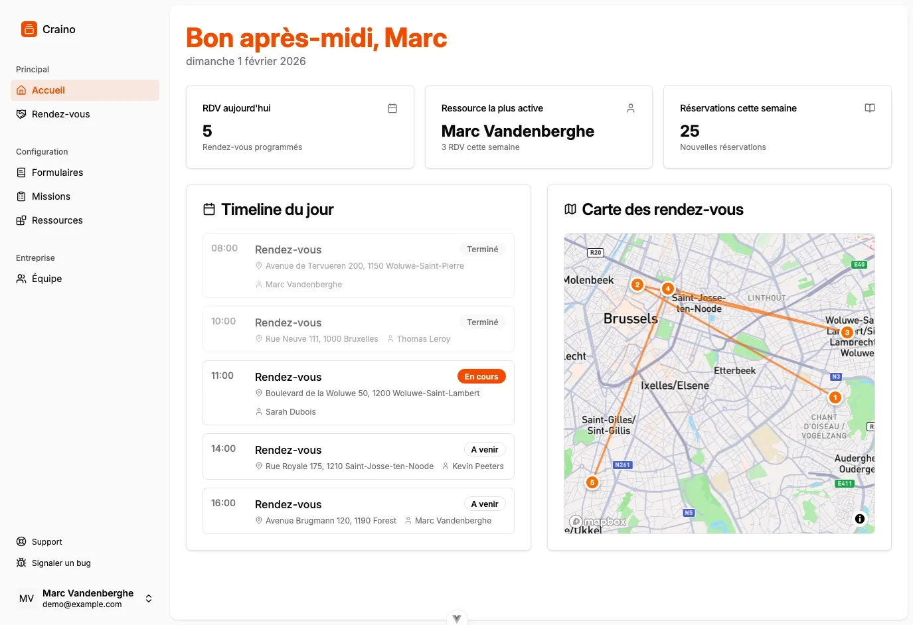Toggle the En cours status badge
Viewport: 913px width, 625px height.
coord(481,376)
